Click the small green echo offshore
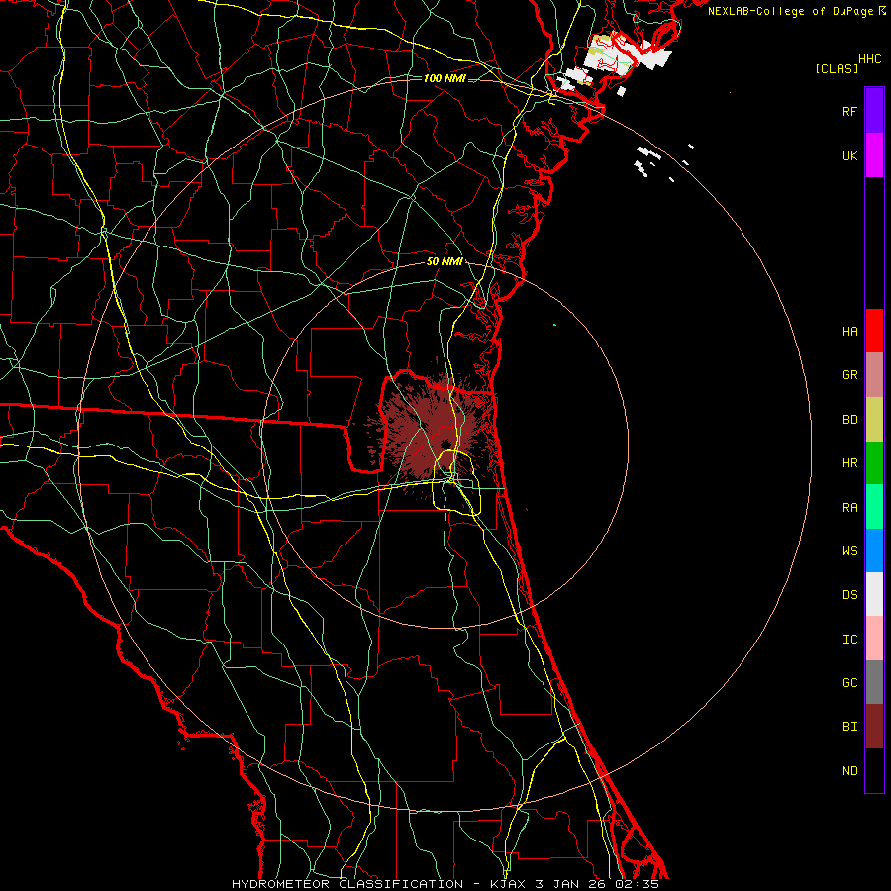This screenshot has width=891, height=891. tap(554, 325)
